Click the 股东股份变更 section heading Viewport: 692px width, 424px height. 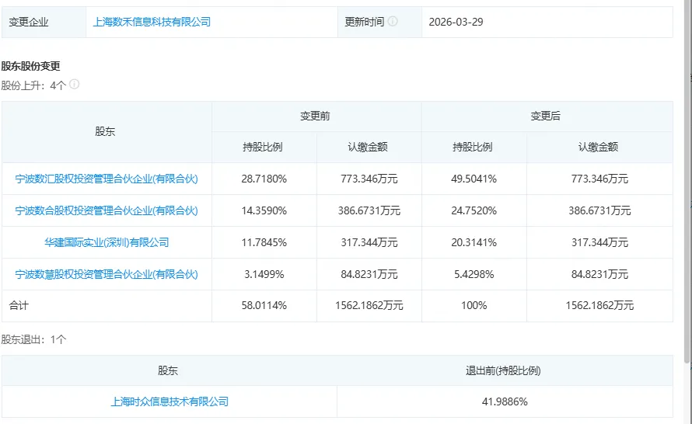tap(30, 66)
